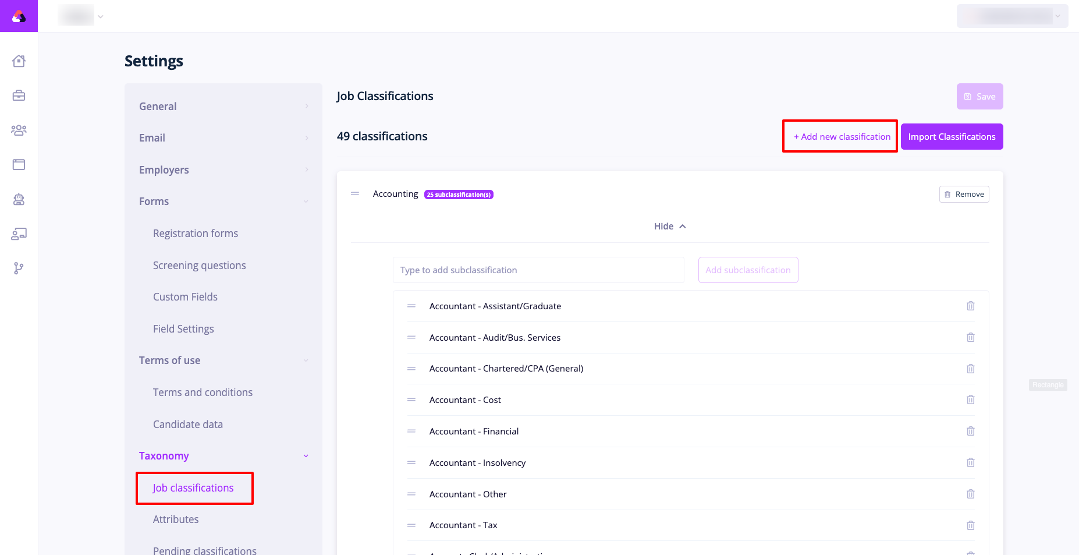Screen dimensions: 1079x555
Task: Open the account dropdown at top right
Action: point(1012,16)
